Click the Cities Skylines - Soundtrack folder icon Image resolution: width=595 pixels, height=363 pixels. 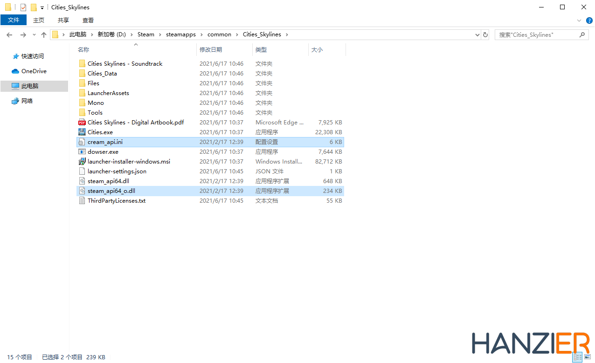pyautogui.click(x=82, y=63)
